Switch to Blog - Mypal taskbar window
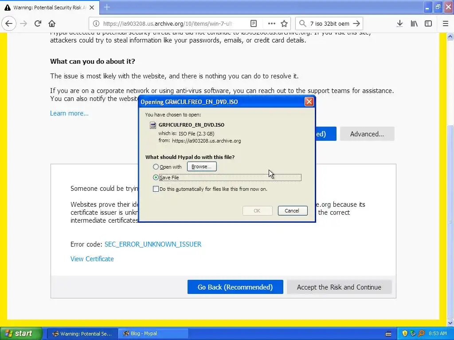The image size is (454, 340). [x=153, y=334]
